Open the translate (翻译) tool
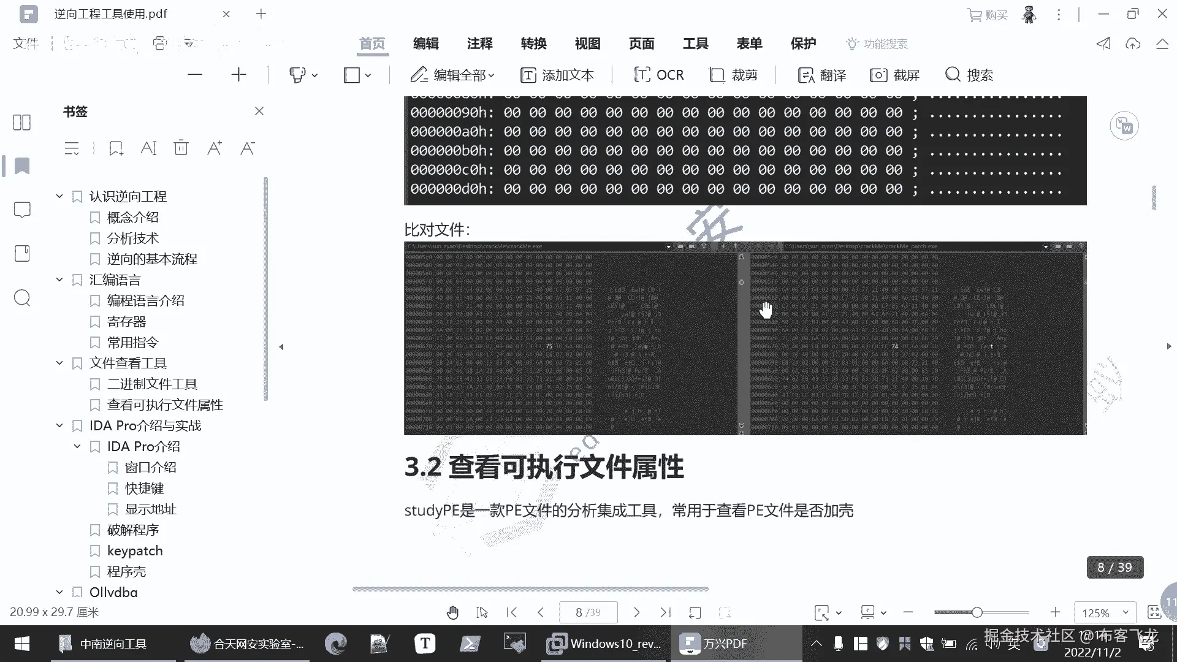This screenshot has height=662, width=1177. coord(822,75)
